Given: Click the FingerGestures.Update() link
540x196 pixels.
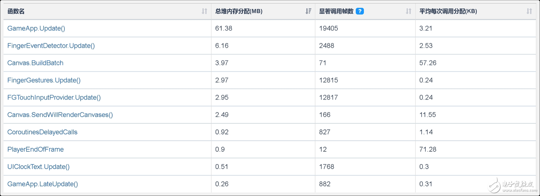Looking at the screenshot, I should (x=44, y=80).
